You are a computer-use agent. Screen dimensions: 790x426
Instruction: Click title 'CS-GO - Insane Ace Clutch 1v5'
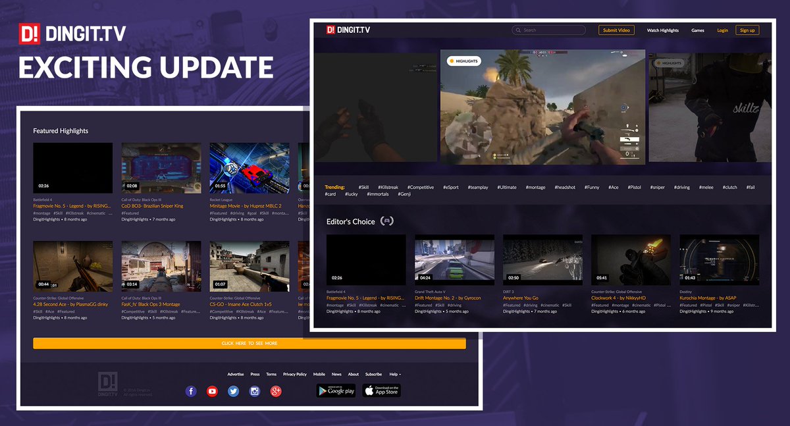[x=241, y=305]
